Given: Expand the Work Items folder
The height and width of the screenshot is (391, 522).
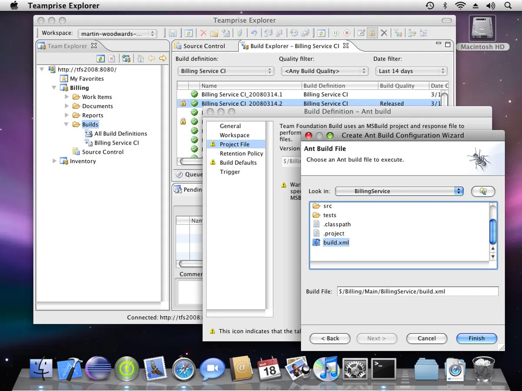Looking at the screenshot, I should [67, 96].
